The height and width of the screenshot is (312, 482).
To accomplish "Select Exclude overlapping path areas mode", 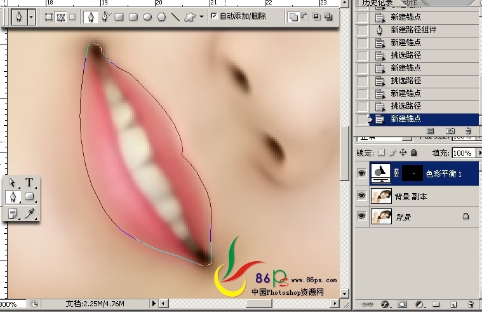I will point(328,17).
